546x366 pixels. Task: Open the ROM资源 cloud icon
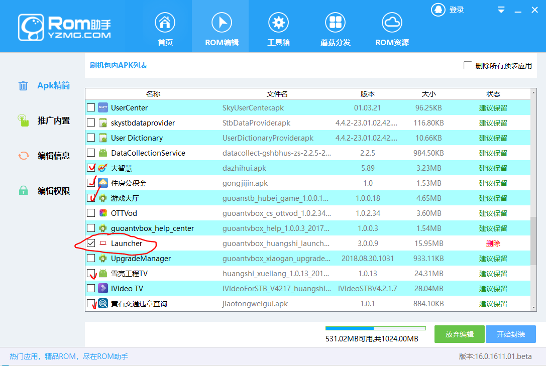tap(392, 23)
